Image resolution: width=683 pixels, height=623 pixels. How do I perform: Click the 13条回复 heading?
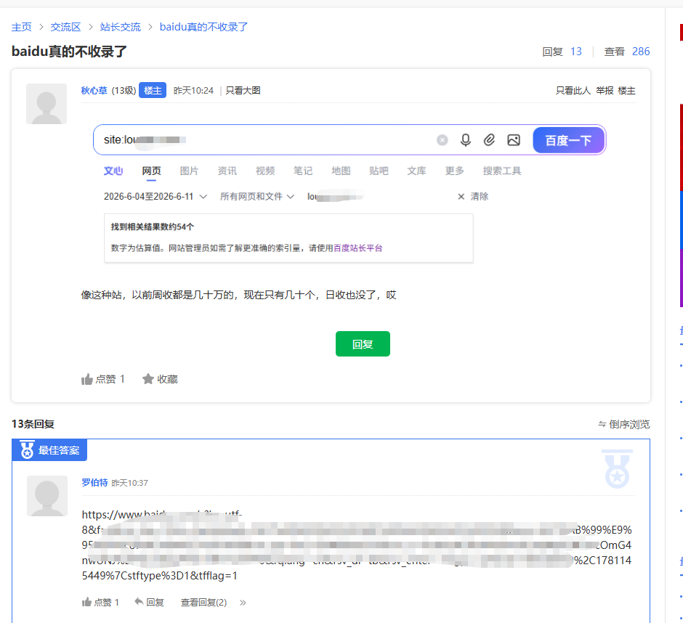point(33,424)
